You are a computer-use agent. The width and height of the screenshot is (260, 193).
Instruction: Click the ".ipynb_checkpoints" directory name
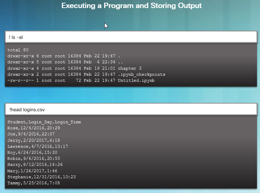[x=141, y=74]
